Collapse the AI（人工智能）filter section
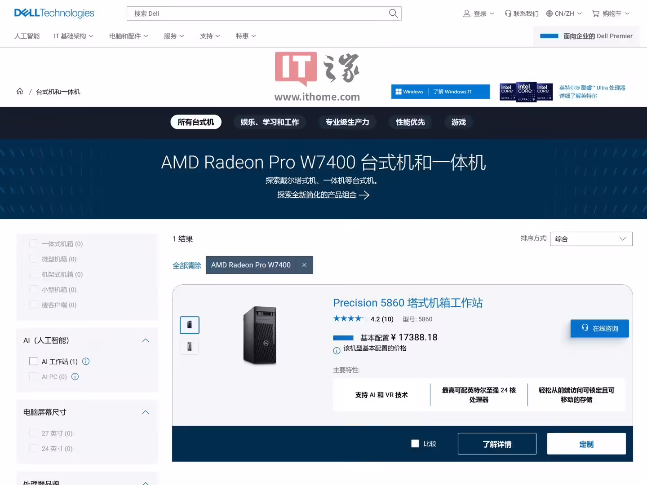Viewport: 647px width, 485px height. [146, 340]
